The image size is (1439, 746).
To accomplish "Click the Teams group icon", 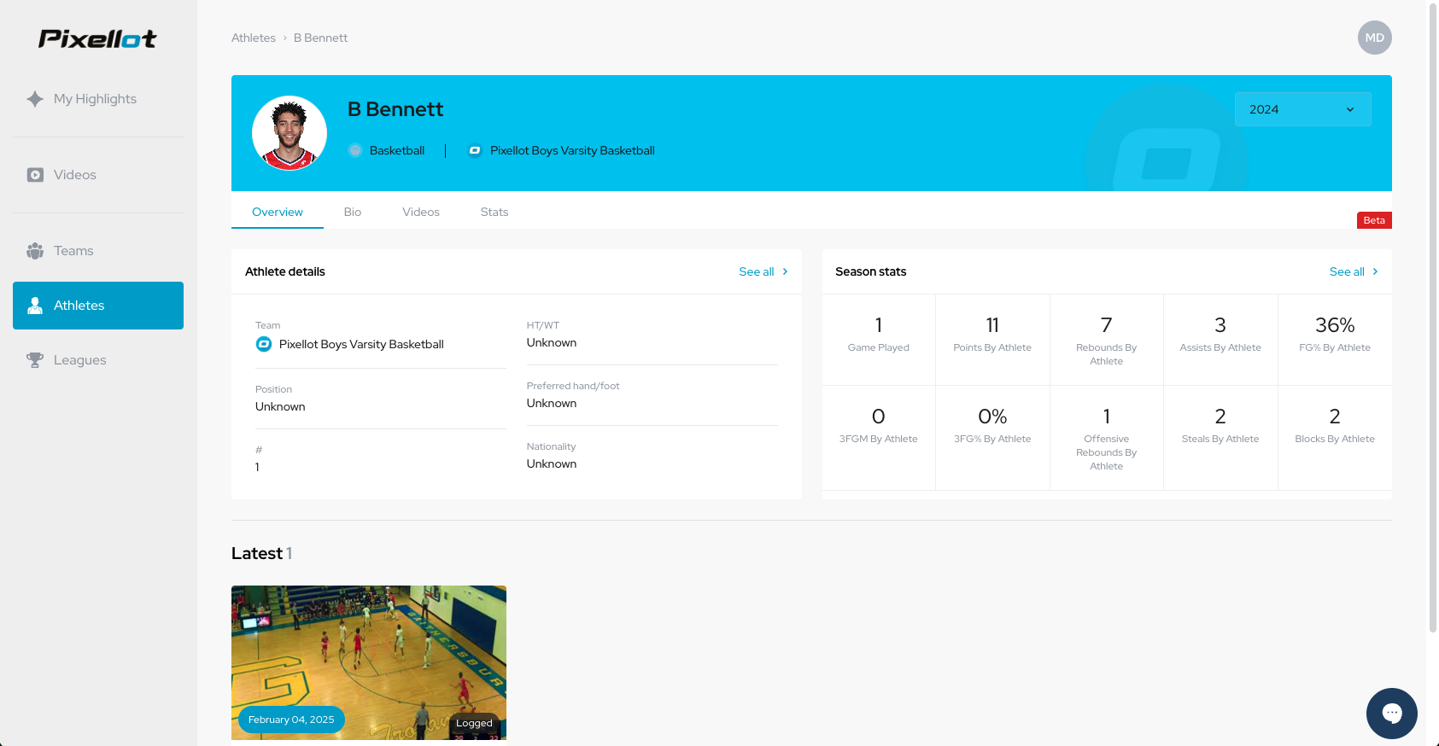I will pyautogui.click(x=35, y=251).
